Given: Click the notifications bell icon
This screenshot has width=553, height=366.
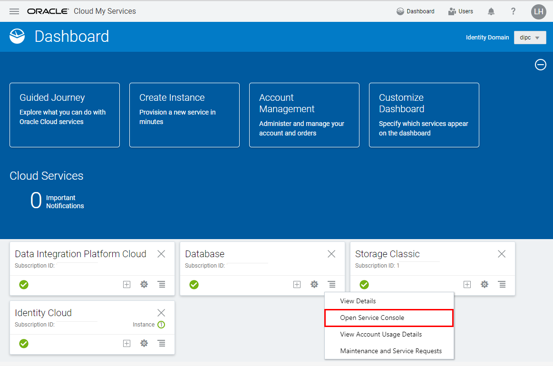Looking at the screenshot, I should click(491, 11).
